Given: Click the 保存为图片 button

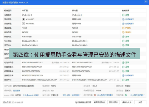Looking at the screenshot, I should click(x=113, y=102).
